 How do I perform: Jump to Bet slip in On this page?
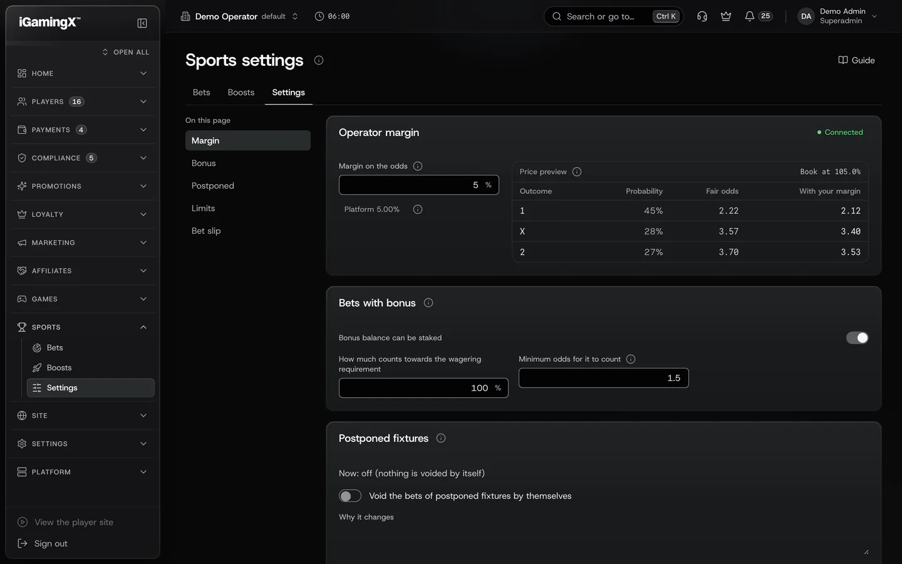[248, 231]
